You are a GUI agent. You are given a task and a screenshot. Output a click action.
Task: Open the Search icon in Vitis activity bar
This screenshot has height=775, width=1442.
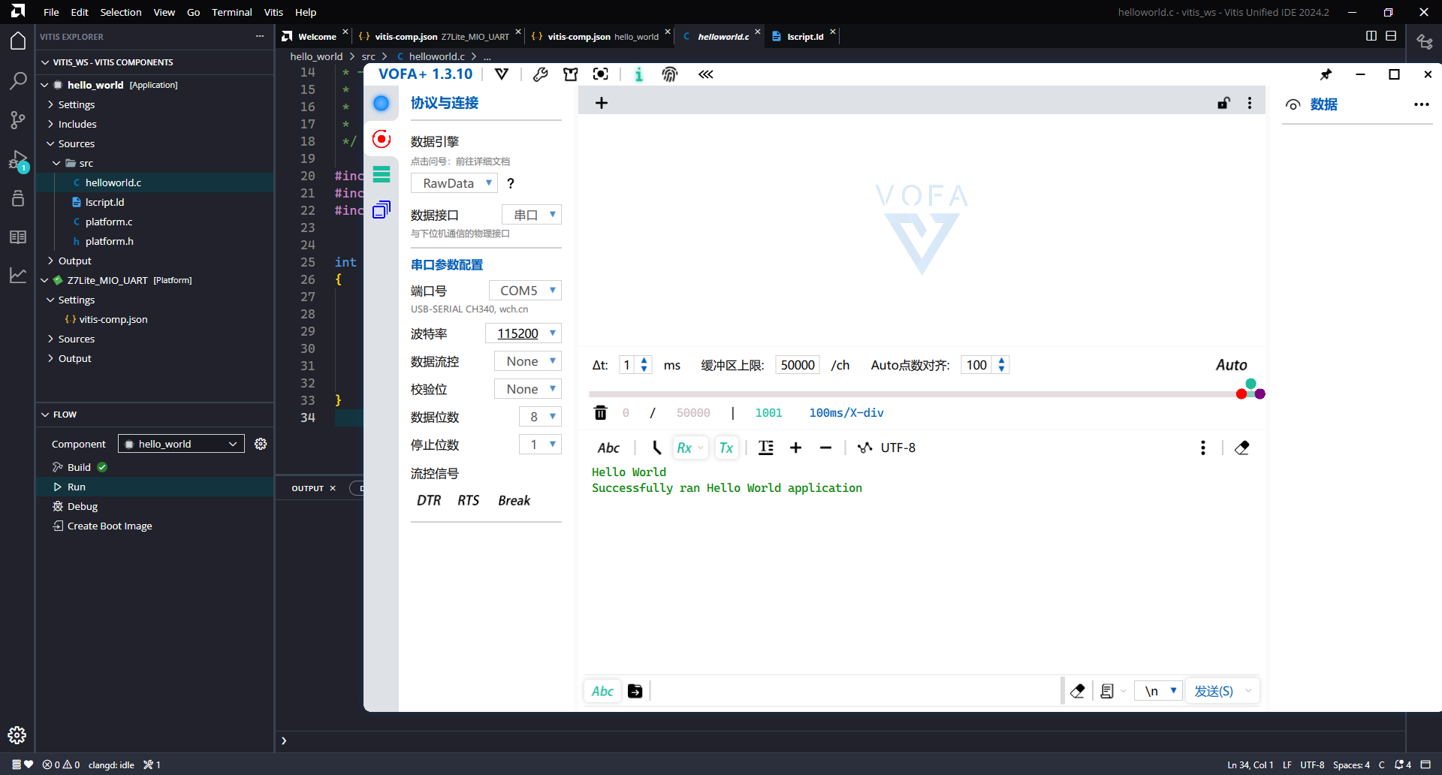[x=17, y=80]
